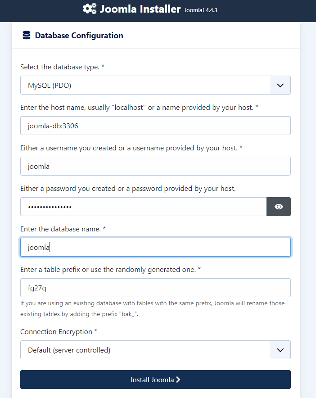Click the "Enter the host name" label
This screenshot has width=316, height=398.
[139, 108]
